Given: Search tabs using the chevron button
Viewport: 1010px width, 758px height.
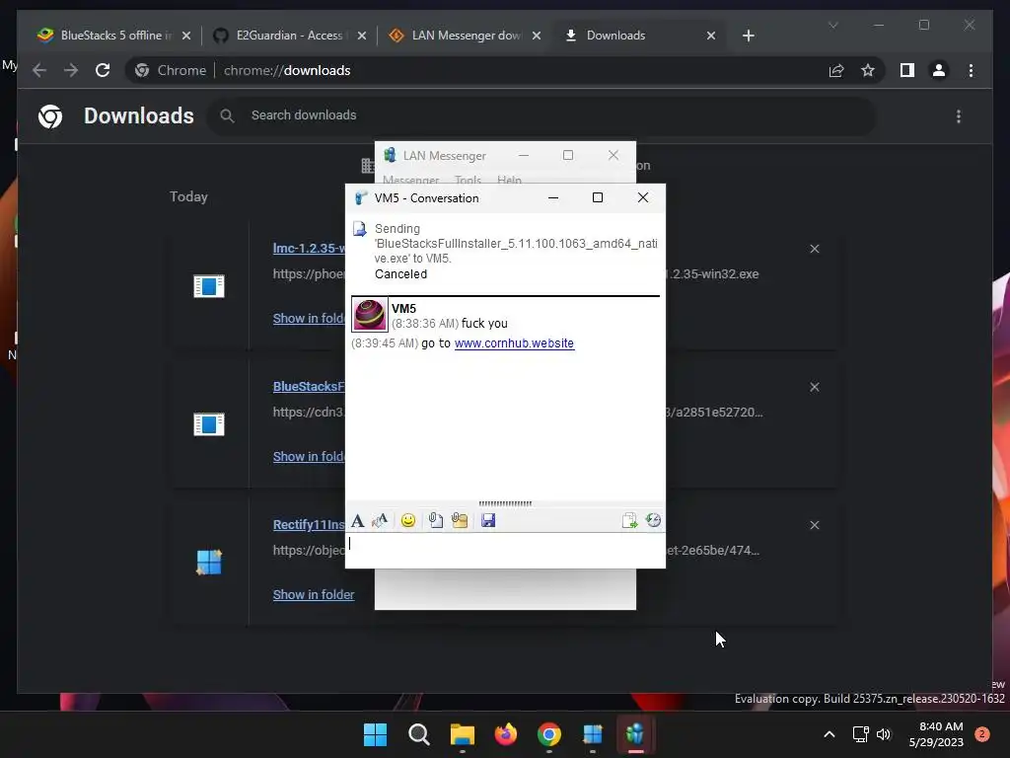Looking at the screenshot, I should tap(832, 25).
